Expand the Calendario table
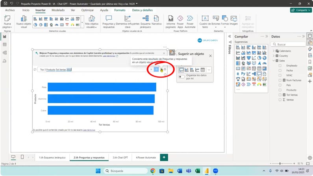The height and width of the screenshot is (176, 313). pos(274,51)
